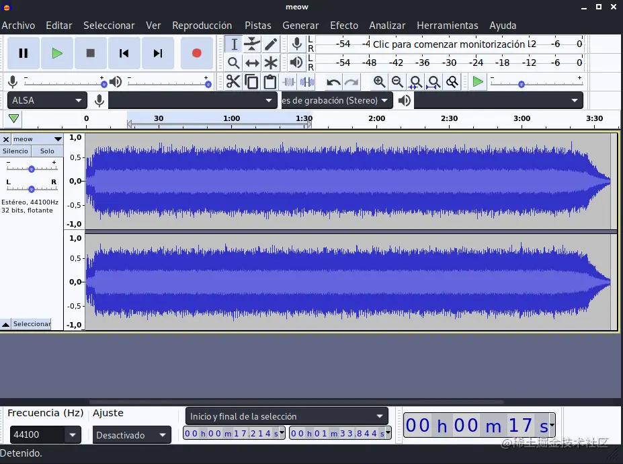623x464 pixels.
Task: Select the Envelope tool in the tools toolbar
Action: [252, 44]
